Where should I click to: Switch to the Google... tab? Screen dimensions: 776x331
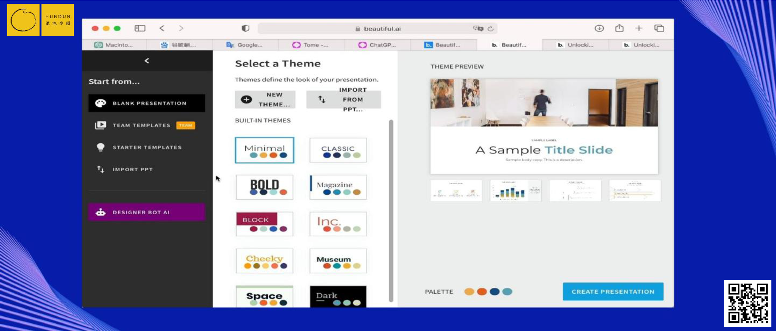pyautogui.click(x=245, y=45)
